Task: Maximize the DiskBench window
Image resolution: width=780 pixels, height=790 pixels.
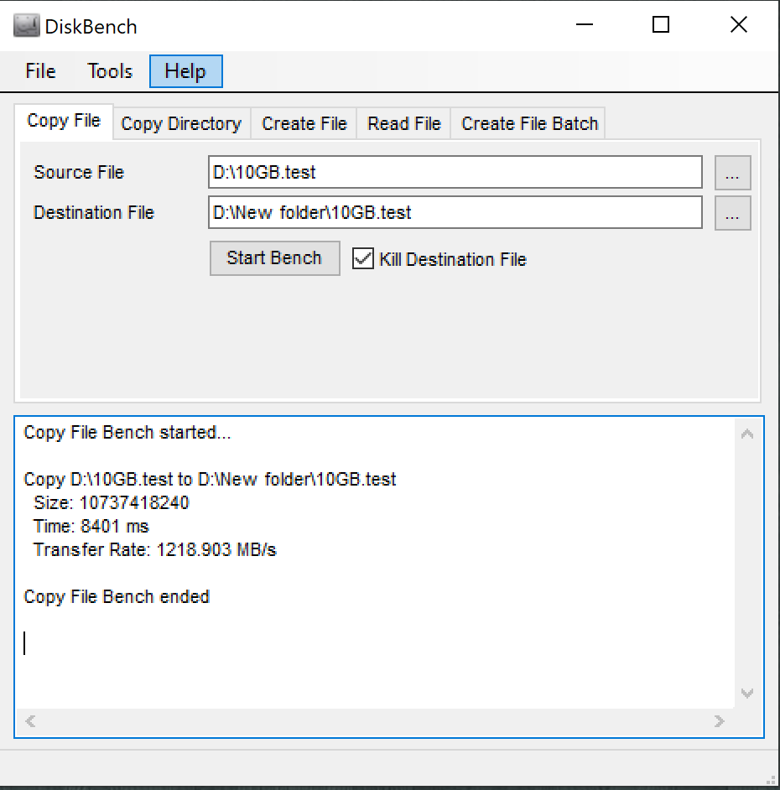Action: pos(661,24)
